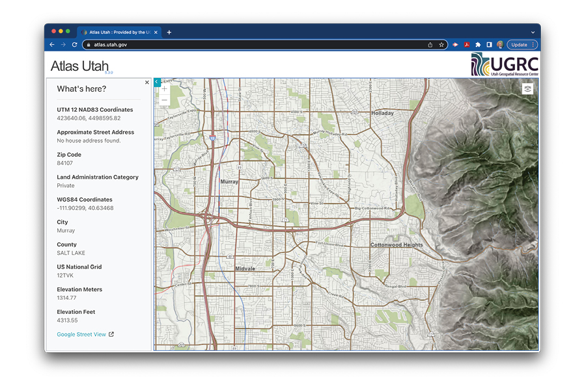Share this page from the address bar
Image resolution: width=586 pixels, height=390 pixels.
tap(430, 45)
